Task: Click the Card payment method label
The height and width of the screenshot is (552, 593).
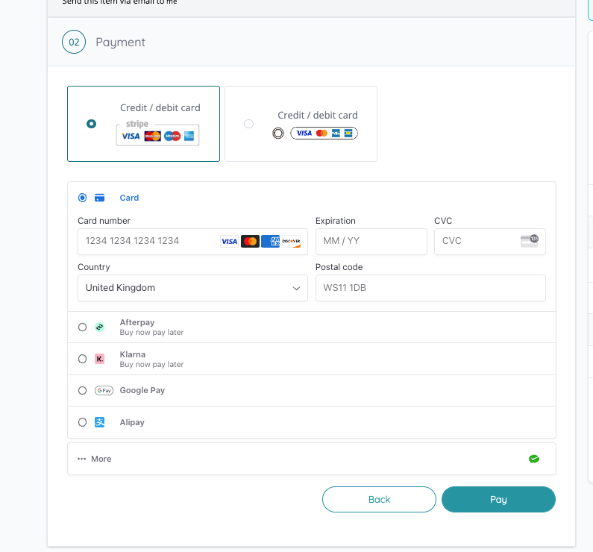Action: (129, 198)
